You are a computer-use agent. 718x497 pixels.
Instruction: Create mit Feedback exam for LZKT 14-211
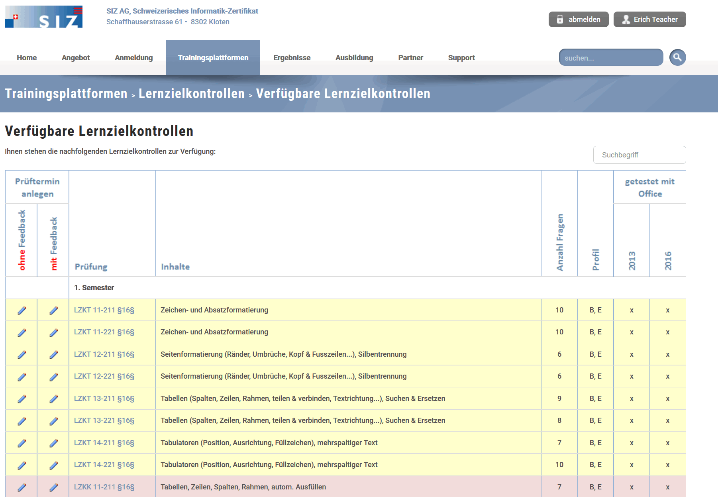tap(54, 443)
